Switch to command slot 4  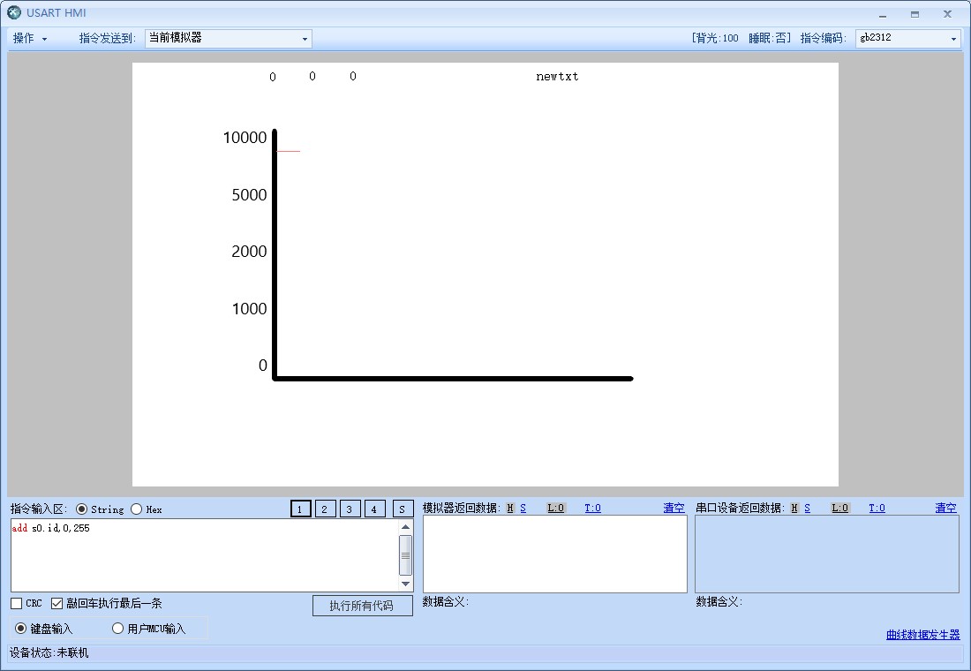pyautogui.click(x=375, y=509)
